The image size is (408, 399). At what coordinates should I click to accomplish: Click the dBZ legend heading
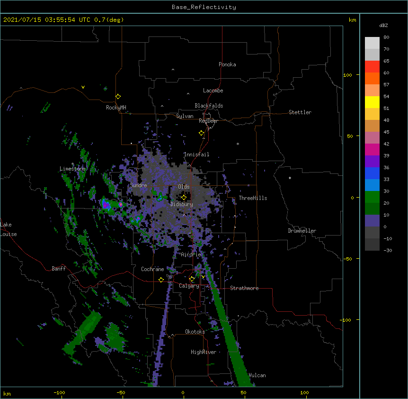coord(383,25)
